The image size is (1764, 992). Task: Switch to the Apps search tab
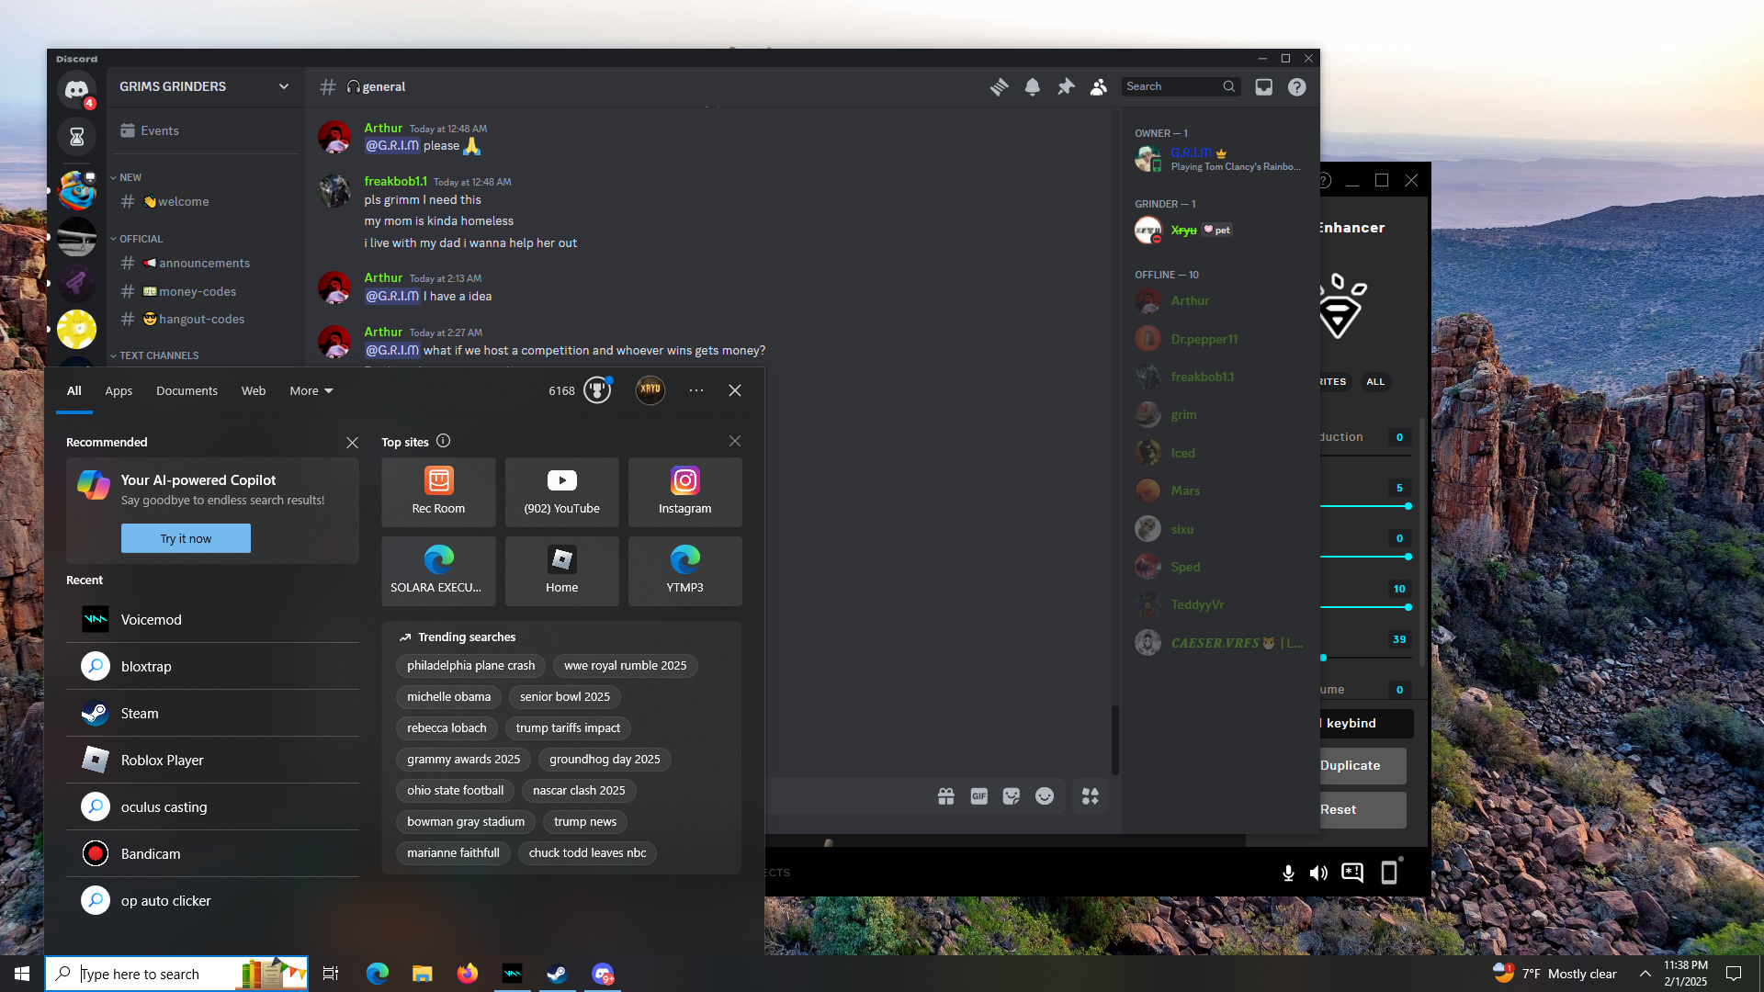pos(119,390)
